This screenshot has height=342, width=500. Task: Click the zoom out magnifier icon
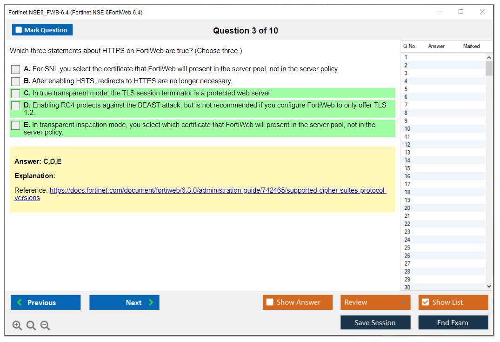click(45, 326)
